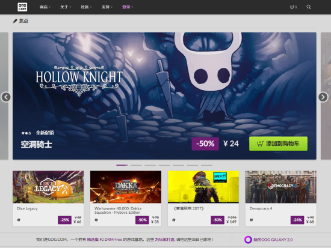Open the Dice Legacy game thumbnail

click(x=48, y=187)
